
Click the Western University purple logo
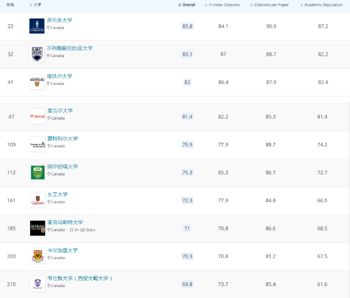(38, 284)
